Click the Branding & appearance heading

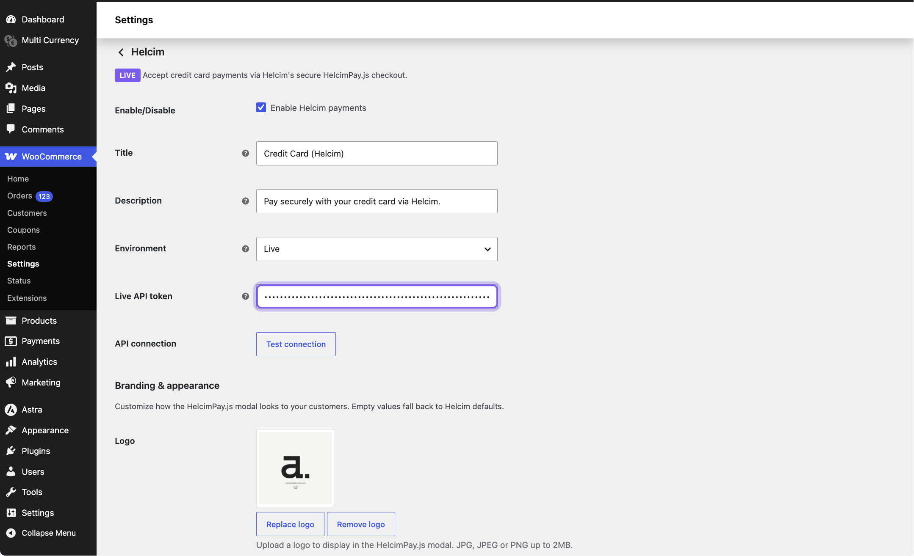pyautogui.click(x=167, y=385)
